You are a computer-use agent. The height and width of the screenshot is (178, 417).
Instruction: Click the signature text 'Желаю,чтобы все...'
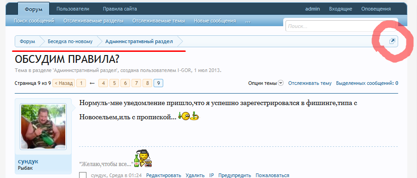pyautogui.click(x=106, y=164)
